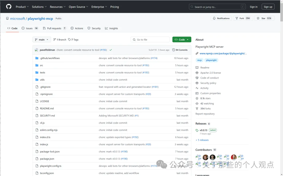Screen dimensions: 283x176
Task: Open the microsoft organization link
Action: [x=18, y=19]
